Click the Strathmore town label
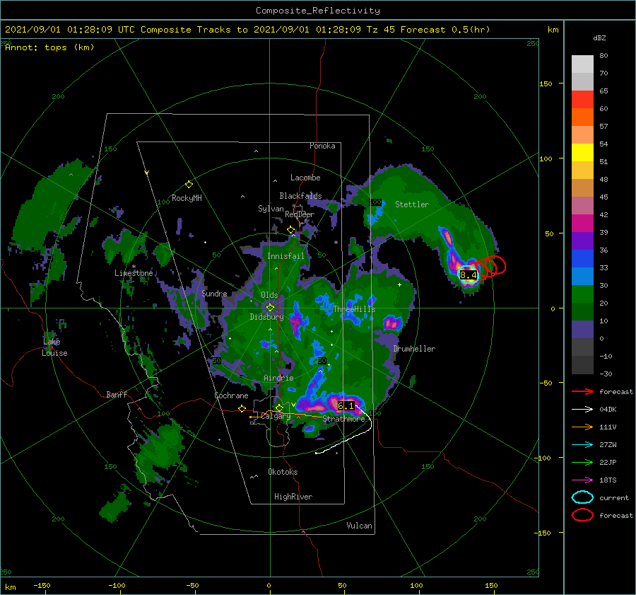The width and height of the screenshot is (636, 595). (343, 419)
